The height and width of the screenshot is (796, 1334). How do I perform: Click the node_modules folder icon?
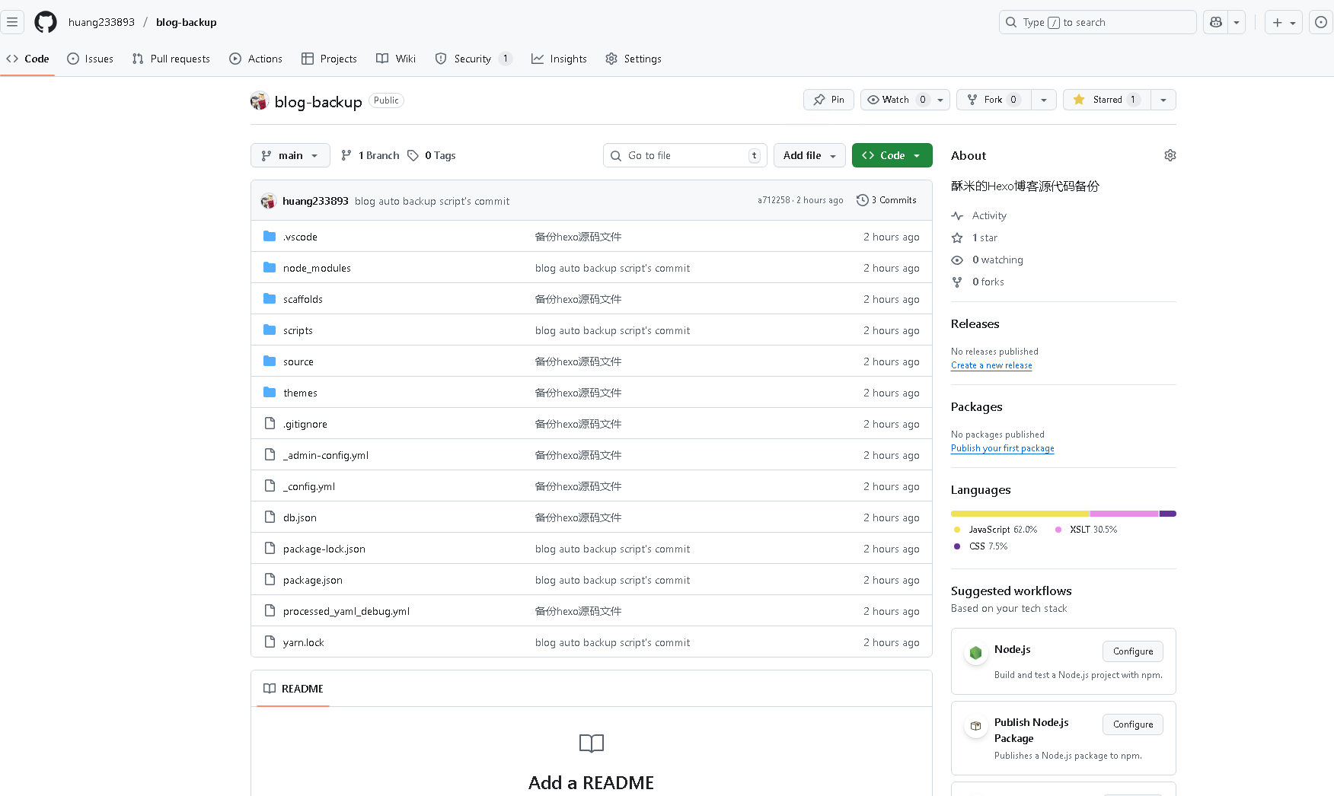[270, 268]
